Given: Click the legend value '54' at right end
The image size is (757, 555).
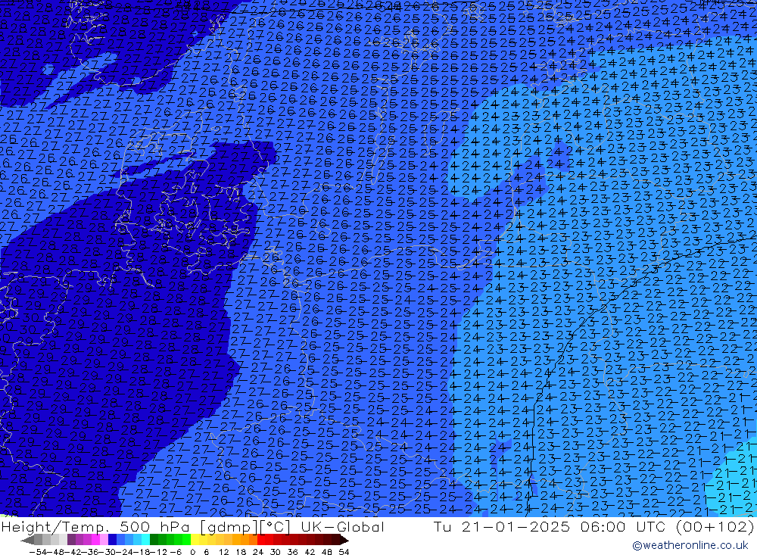Looking at the screenshot, I should pyautogui.click(x=344, y=552).
